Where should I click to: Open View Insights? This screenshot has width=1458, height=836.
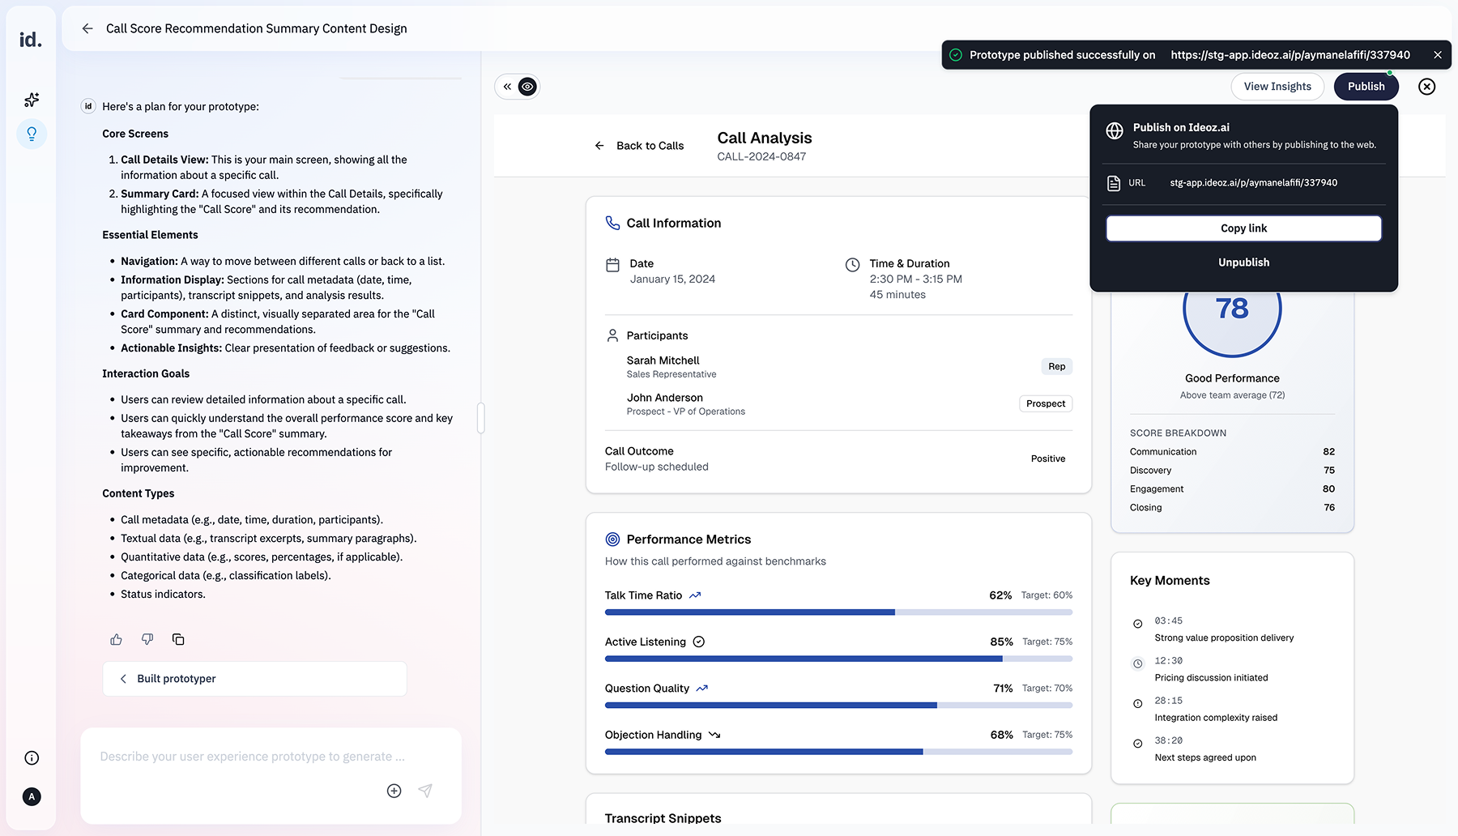(x=1277, y=87)
